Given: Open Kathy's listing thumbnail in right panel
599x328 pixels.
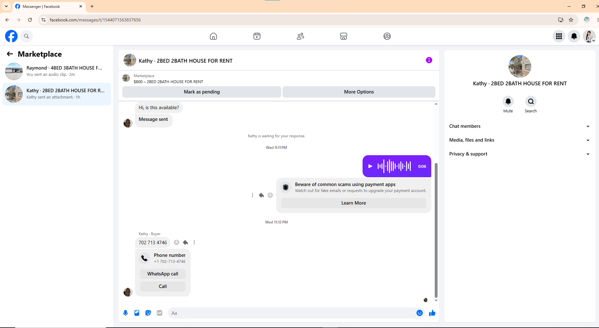Looking at the screenshot, I should click(x=520, y=66).
